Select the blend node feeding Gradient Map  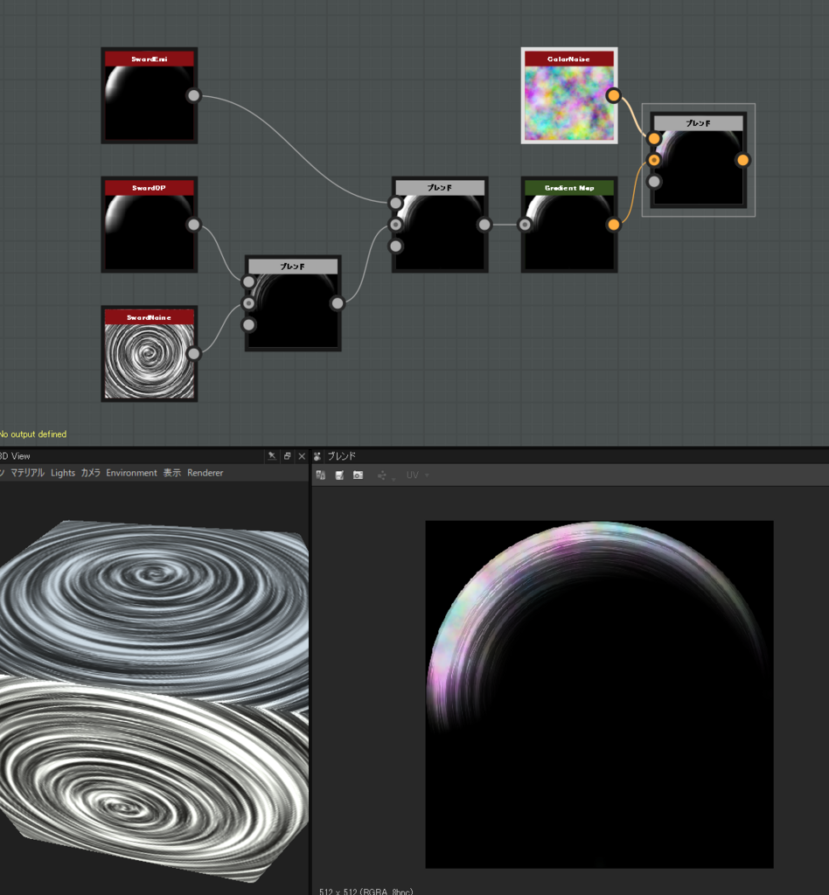tap(440, 225)
